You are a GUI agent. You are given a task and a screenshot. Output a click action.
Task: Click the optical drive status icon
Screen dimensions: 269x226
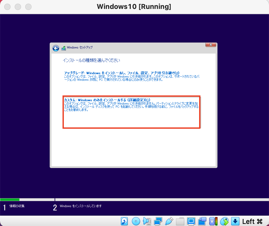[136, 221]
